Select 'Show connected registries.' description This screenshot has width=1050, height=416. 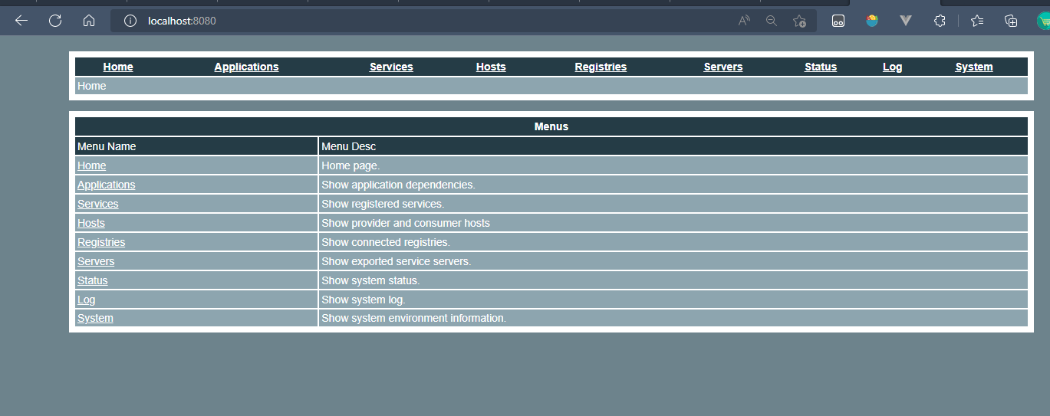point(386,242)
